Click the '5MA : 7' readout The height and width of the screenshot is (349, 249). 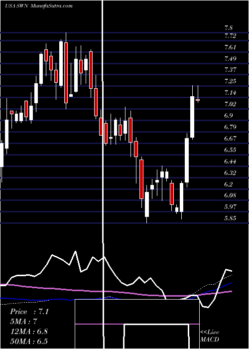(x=23, y=322)
